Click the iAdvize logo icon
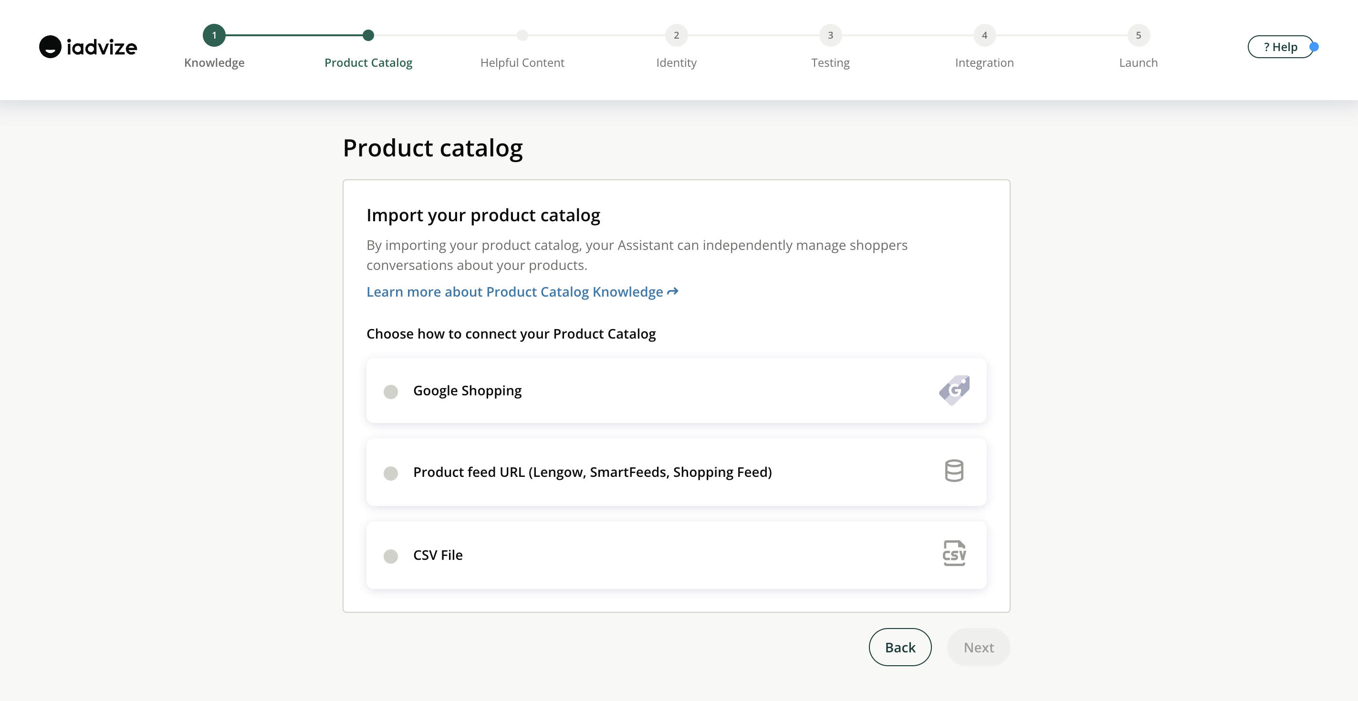 (x=50, y=47)
